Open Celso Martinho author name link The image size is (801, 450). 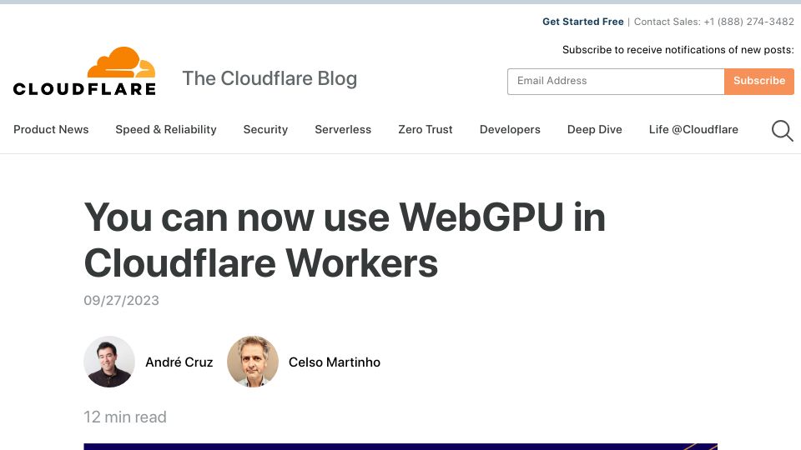click(335, 362)
